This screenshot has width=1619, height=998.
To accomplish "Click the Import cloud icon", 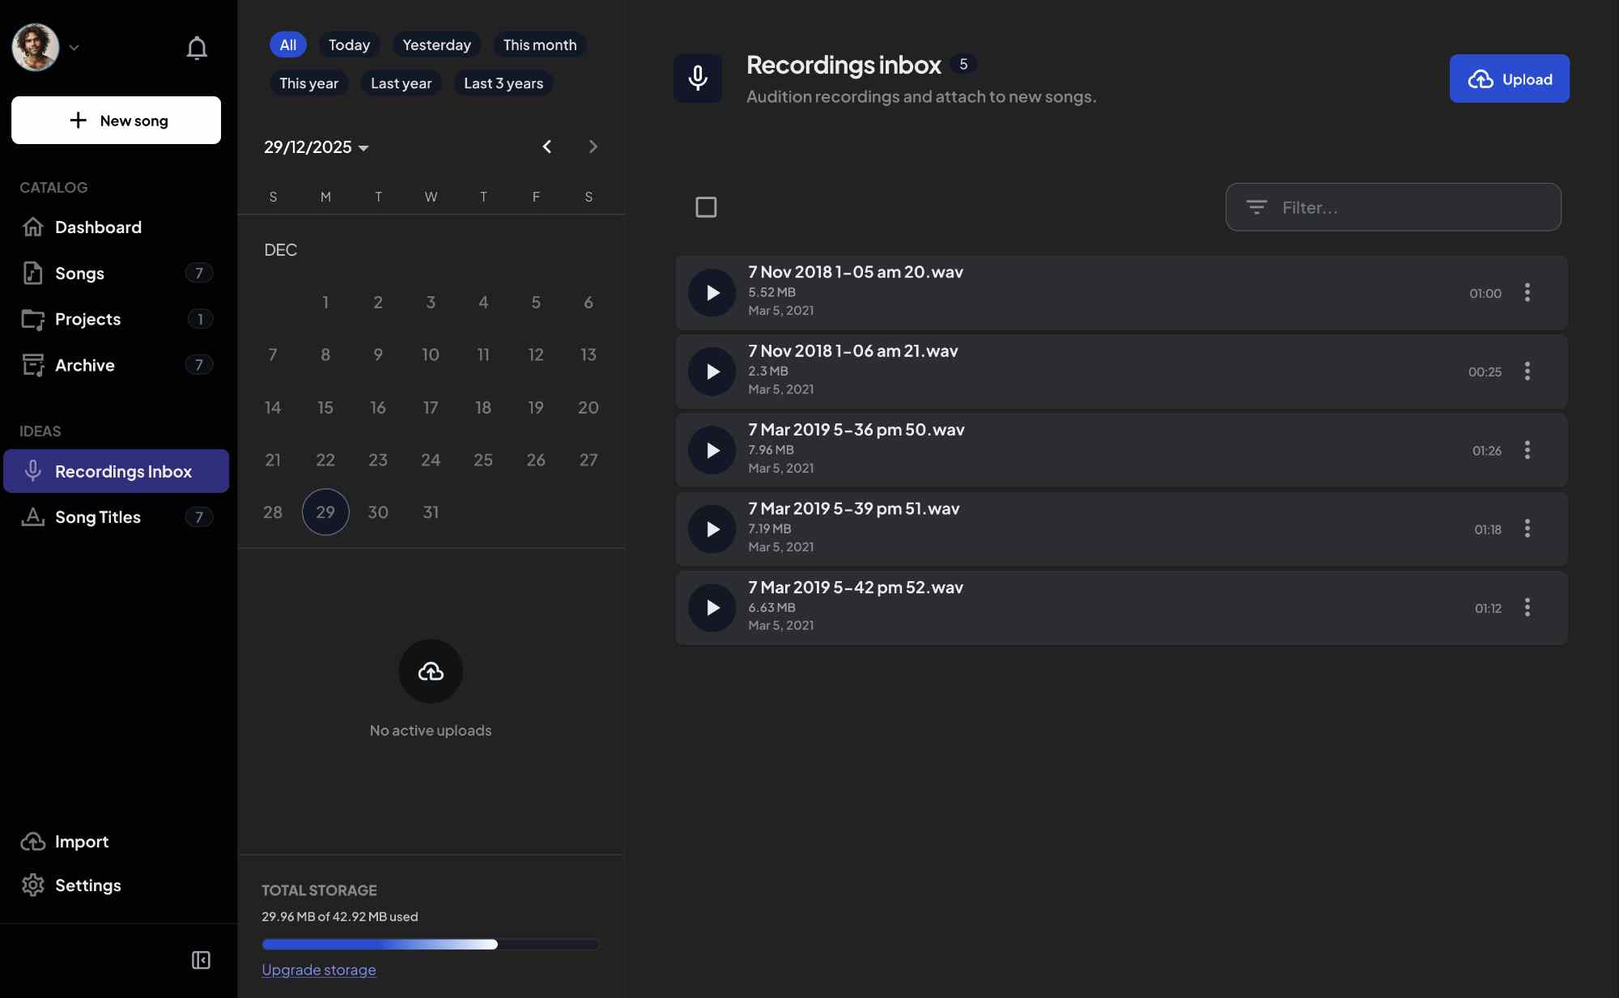I will 33,842.
